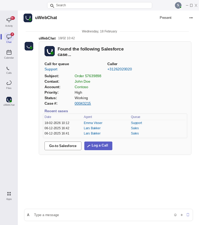Click the Agent column header
The width and height of the screenshot is (199, 225).
point(88,117)
